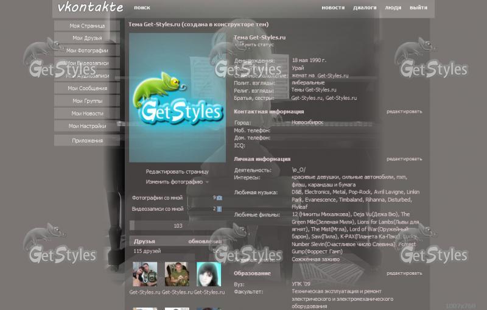This screenshot has width=487, height=310.
Task: Open Мои Видеозаписи in sidebar
Action: 87,63
